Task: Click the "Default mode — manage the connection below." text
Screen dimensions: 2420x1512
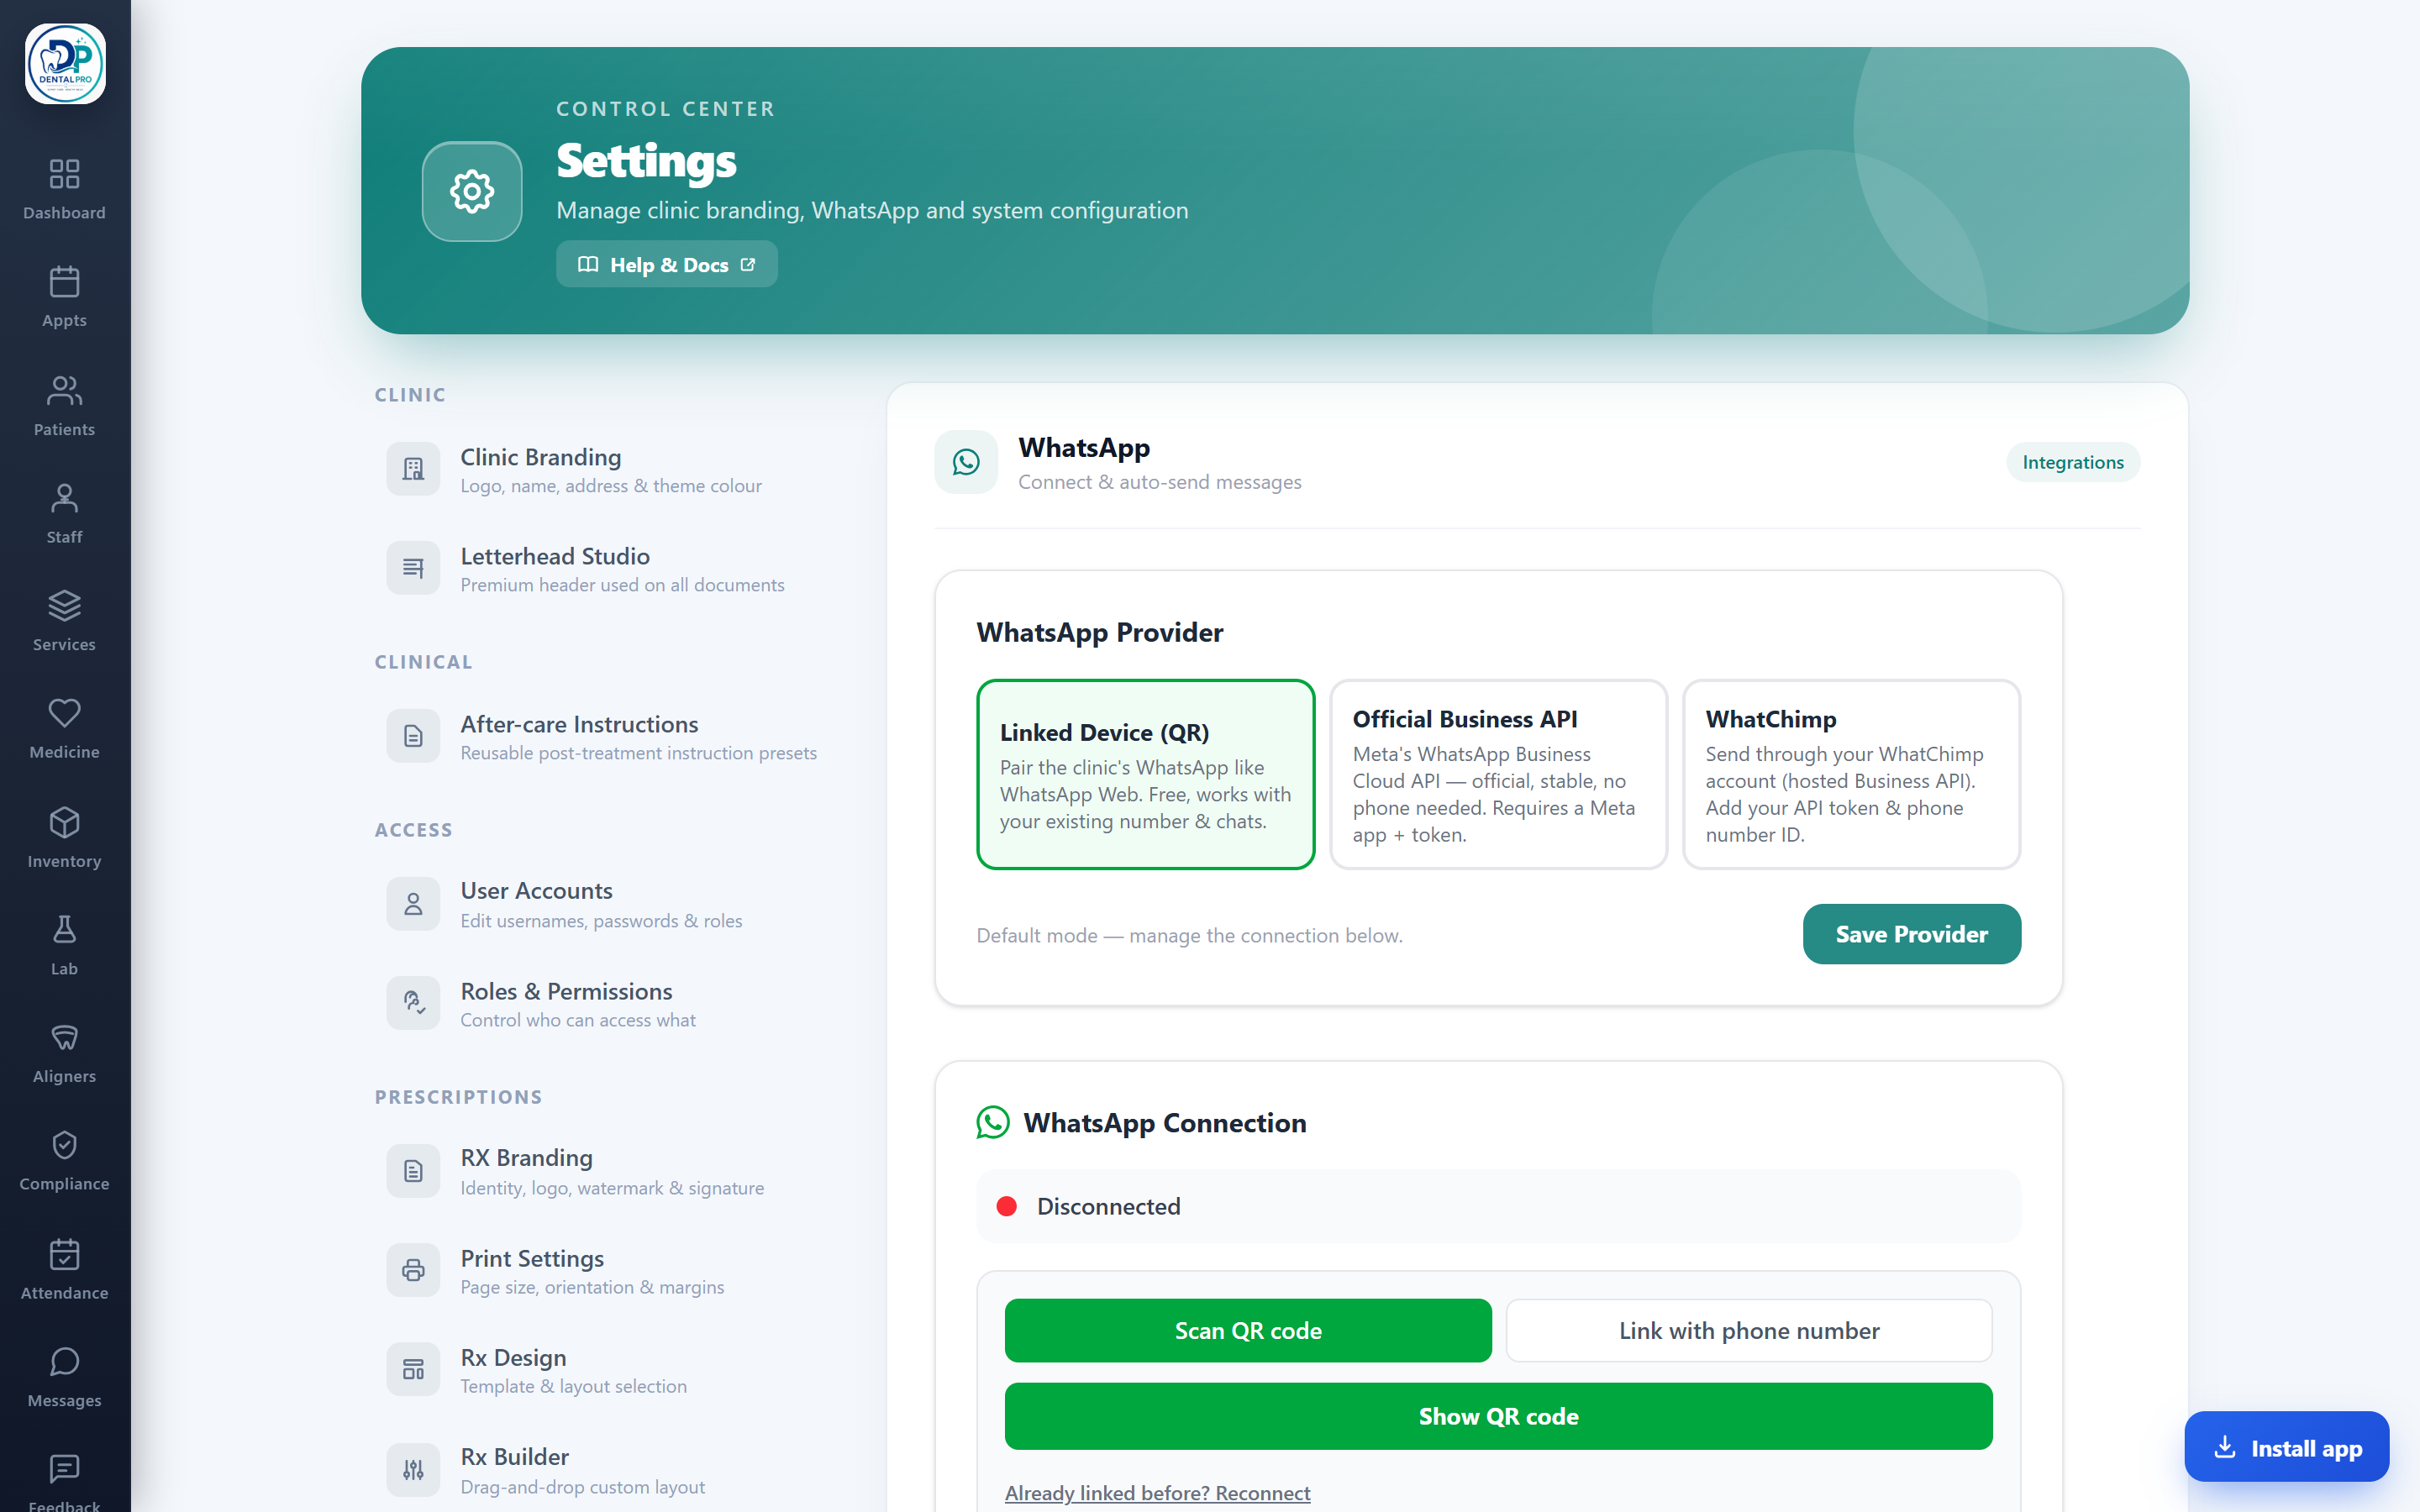Action: tap(1189, 935)
